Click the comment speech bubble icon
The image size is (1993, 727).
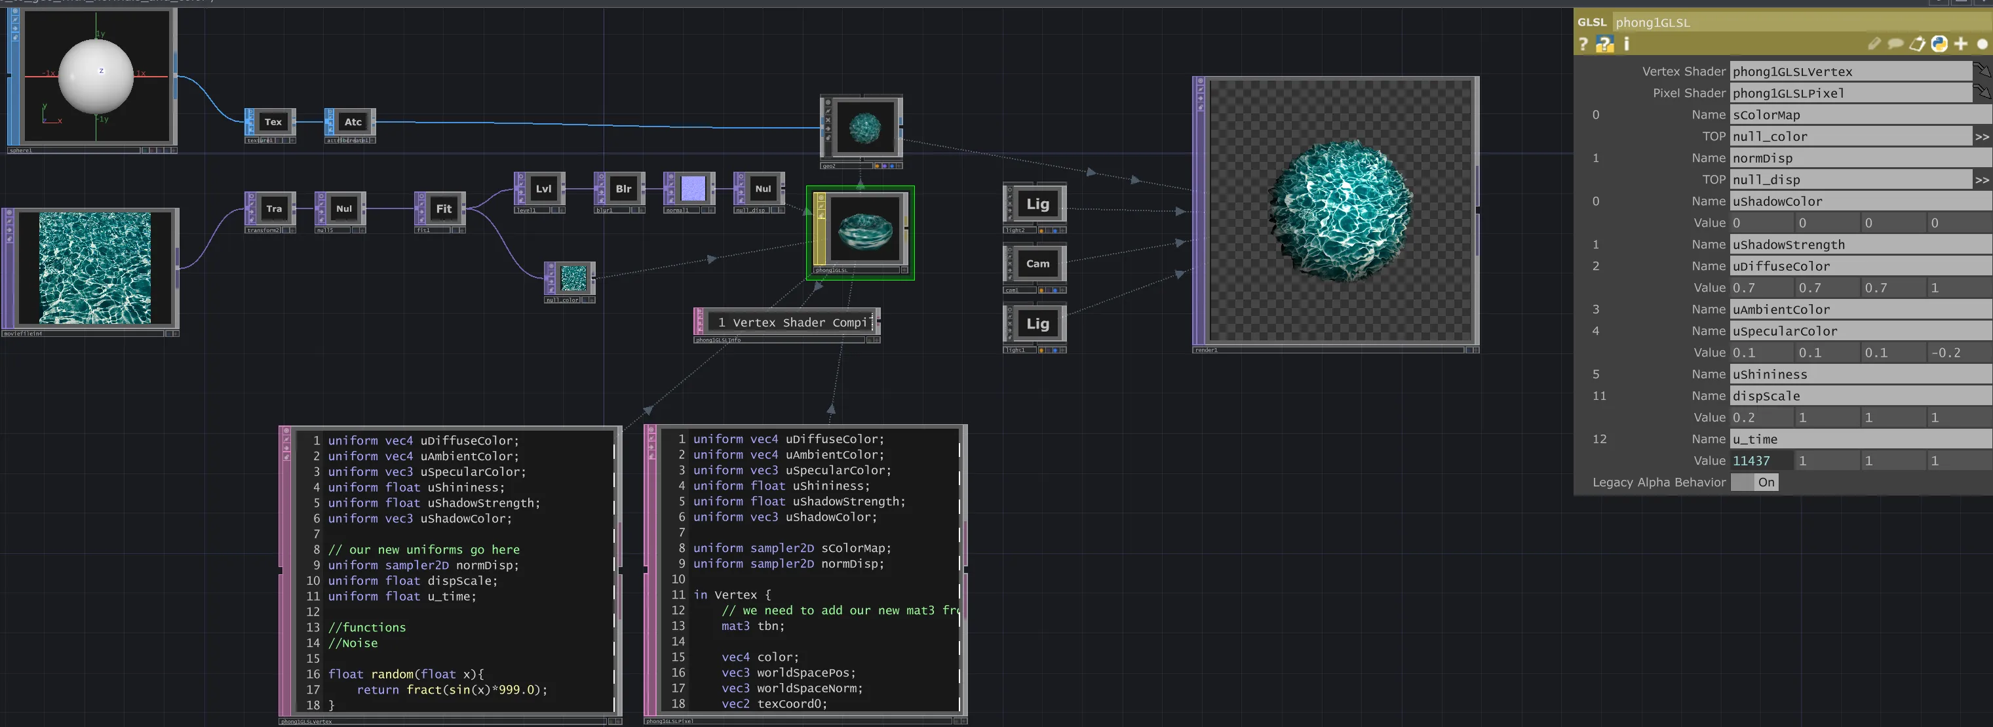[1895, 44]
